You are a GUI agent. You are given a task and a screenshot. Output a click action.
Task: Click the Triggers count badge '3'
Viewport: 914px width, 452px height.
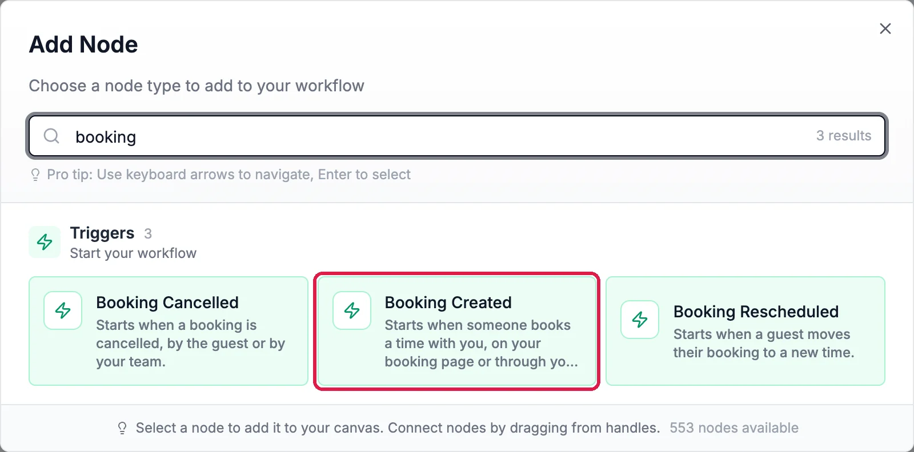pos(148,233)
